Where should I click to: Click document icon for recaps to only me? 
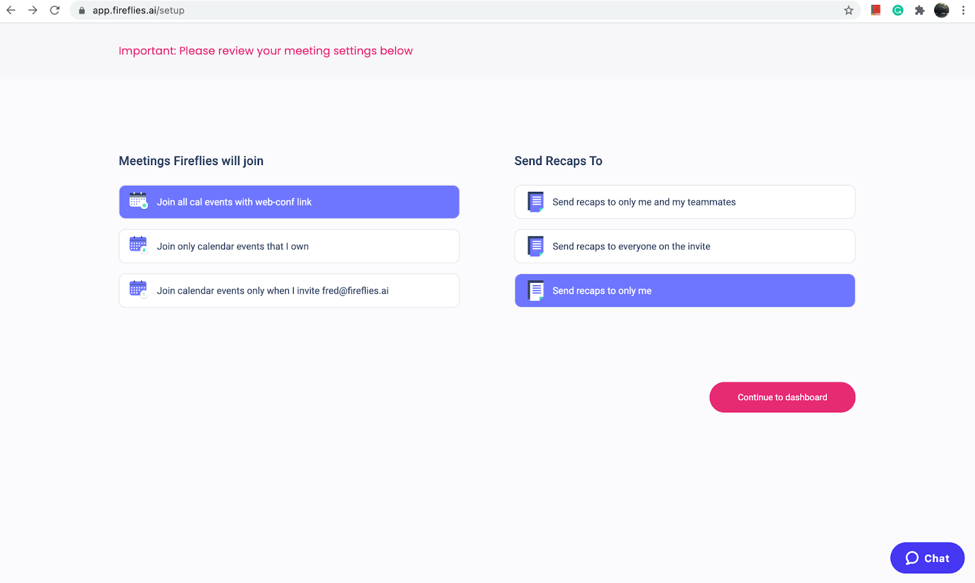pyautogui.click(x=536, y=291)
